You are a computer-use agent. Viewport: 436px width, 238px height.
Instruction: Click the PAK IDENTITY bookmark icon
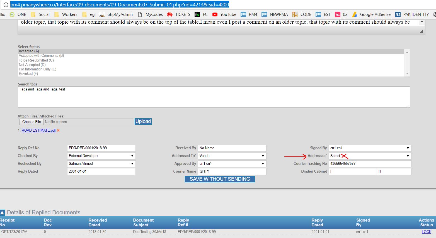tap(398, 14)
